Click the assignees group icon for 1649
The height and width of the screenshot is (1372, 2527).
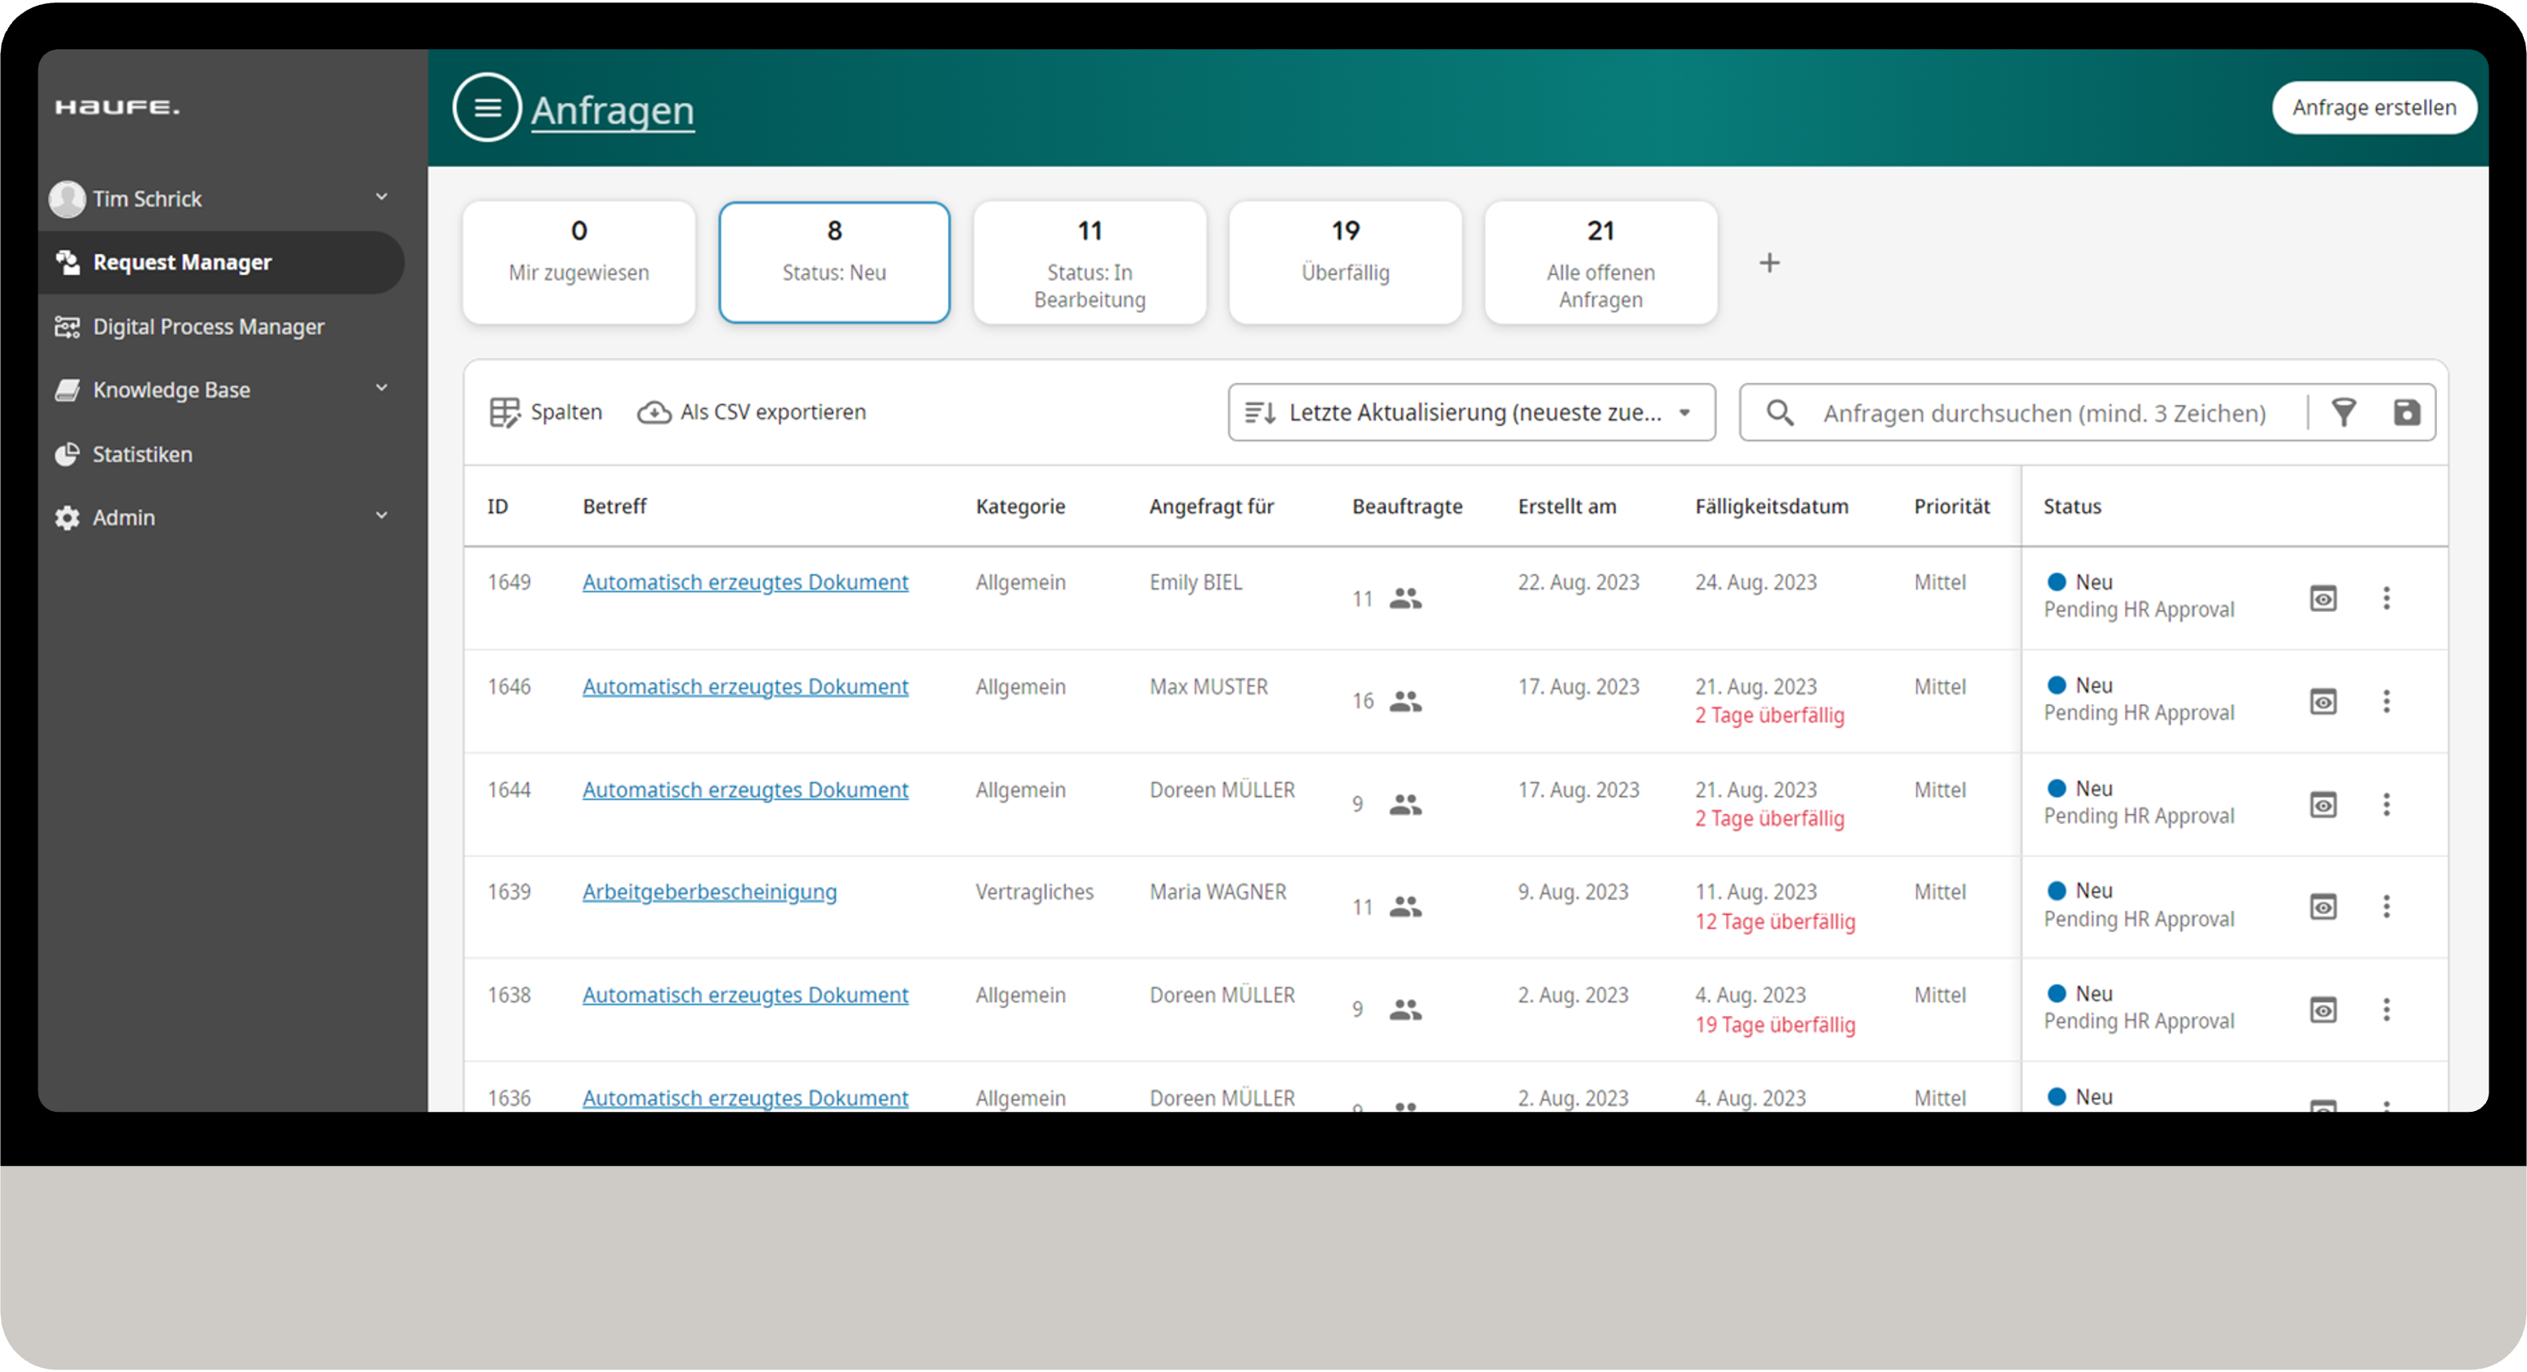tap(1405, 598)
